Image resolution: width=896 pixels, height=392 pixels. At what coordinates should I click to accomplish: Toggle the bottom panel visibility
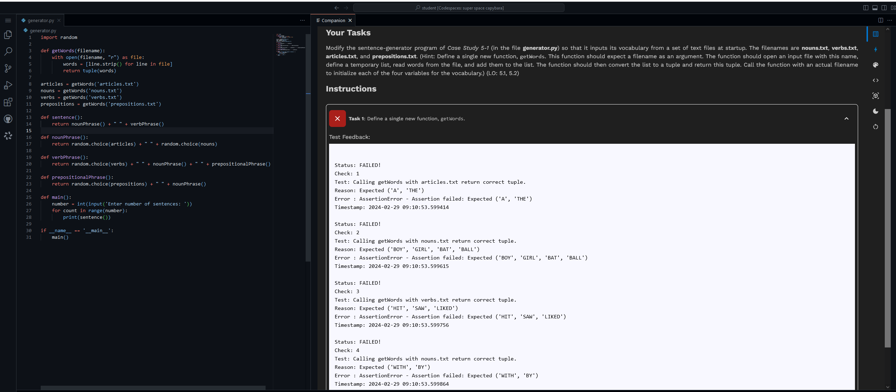[x=875, y=7]
